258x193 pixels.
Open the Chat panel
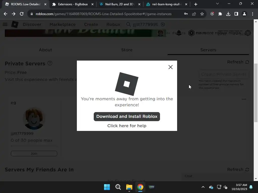(217, 176)
